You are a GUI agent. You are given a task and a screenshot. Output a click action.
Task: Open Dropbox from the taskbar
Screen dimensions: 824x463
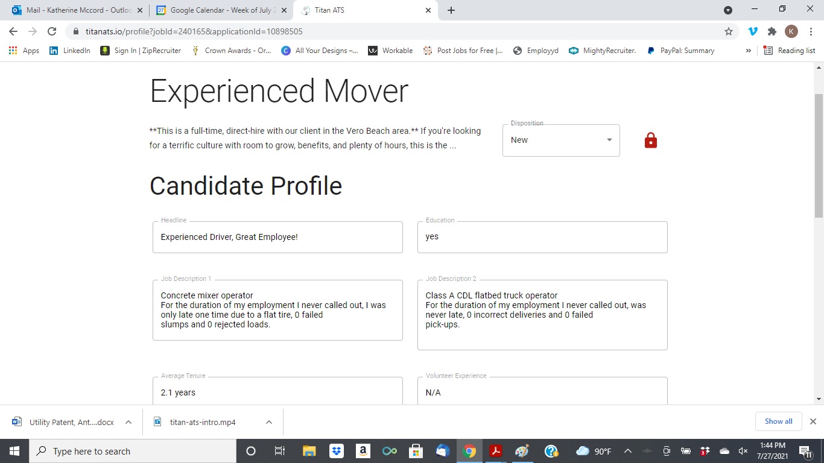[337, 451]
